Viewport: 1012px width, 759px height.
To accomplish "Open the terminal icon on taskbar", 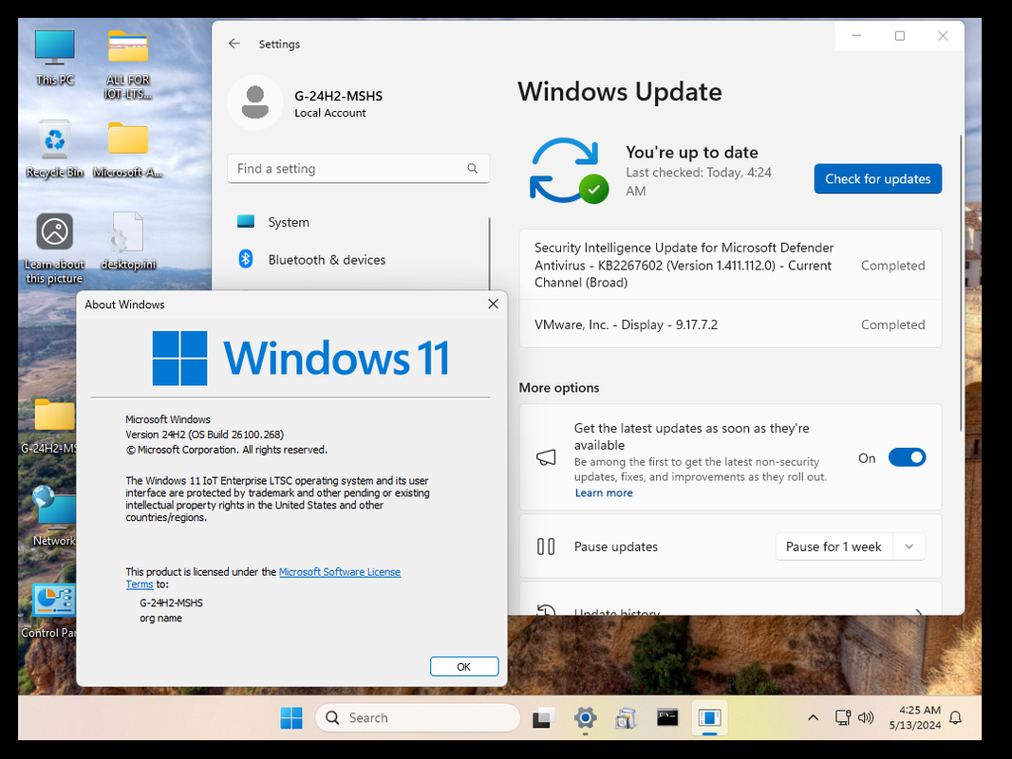I will click(667, 717).
